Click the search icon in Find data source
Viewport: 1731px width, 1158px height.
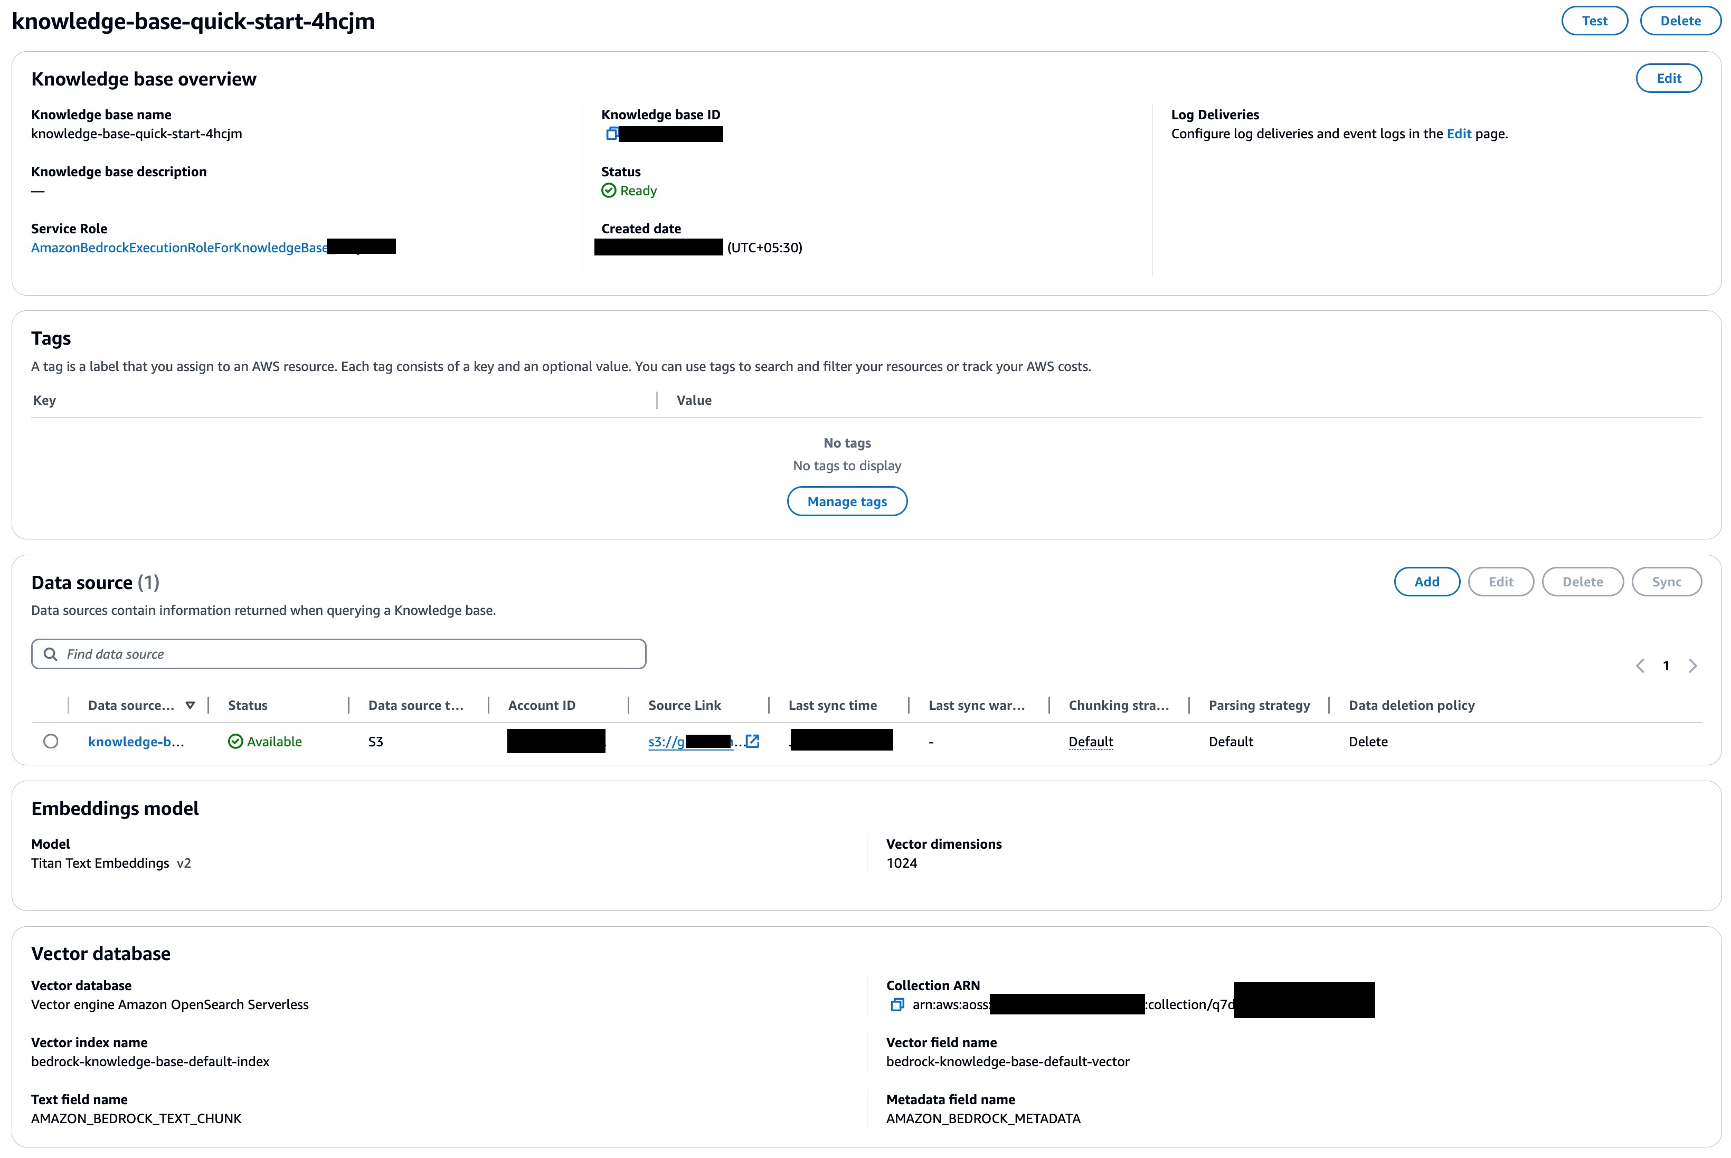[50, 654]
